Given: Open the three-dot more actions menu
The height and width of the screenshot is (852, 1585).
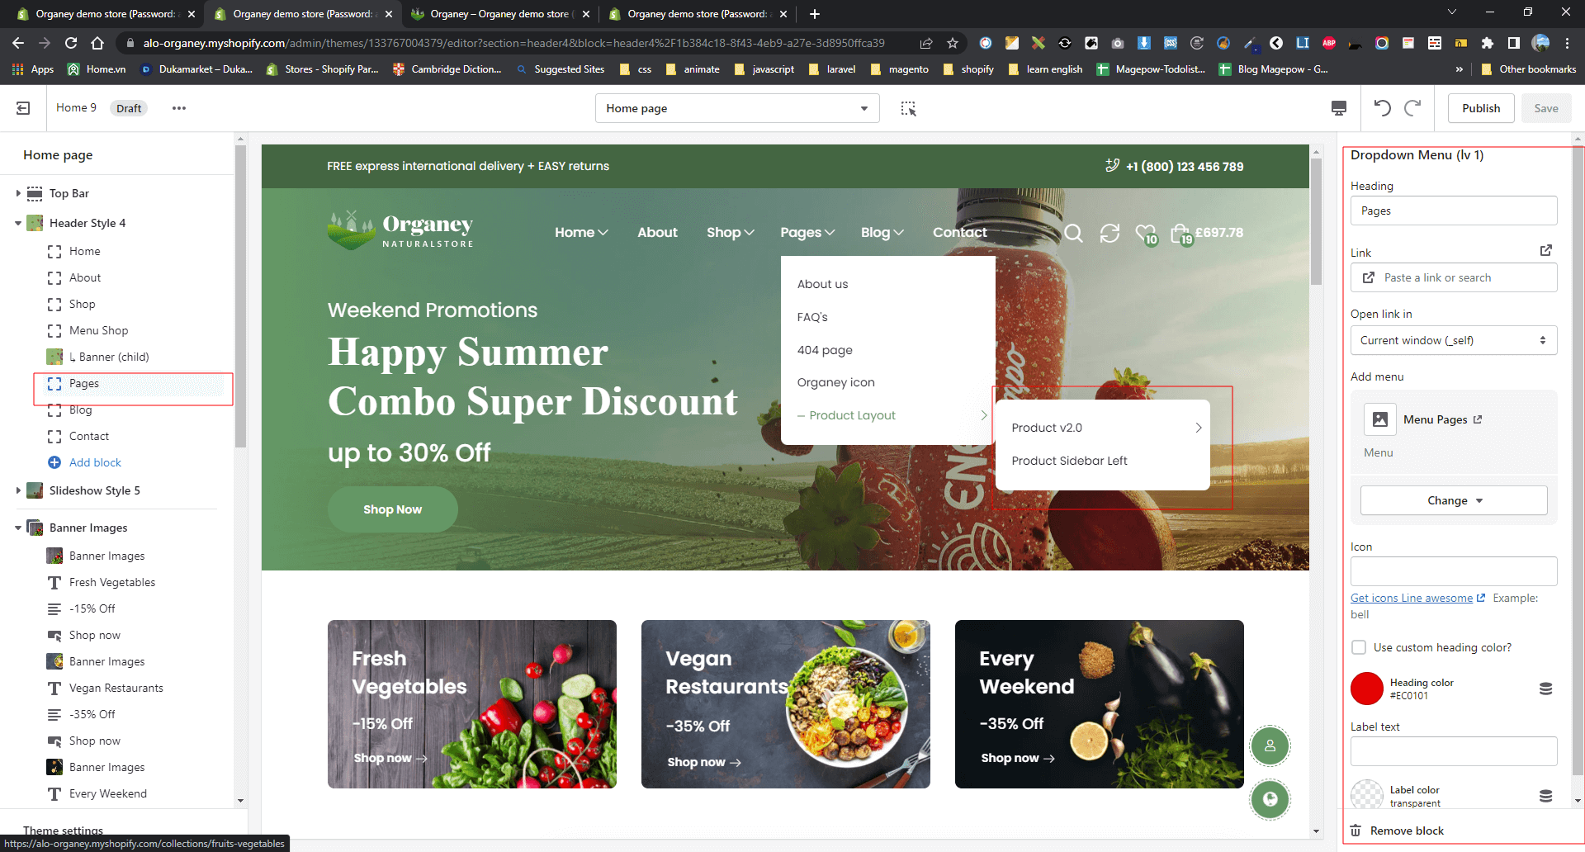Looking at the screenshot, I should (x=178, y=108).
